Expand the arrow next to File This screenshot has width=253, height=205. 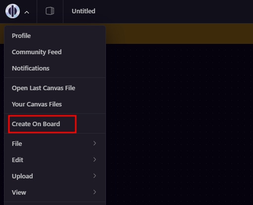pyautogui.click(x=95, y=143)
